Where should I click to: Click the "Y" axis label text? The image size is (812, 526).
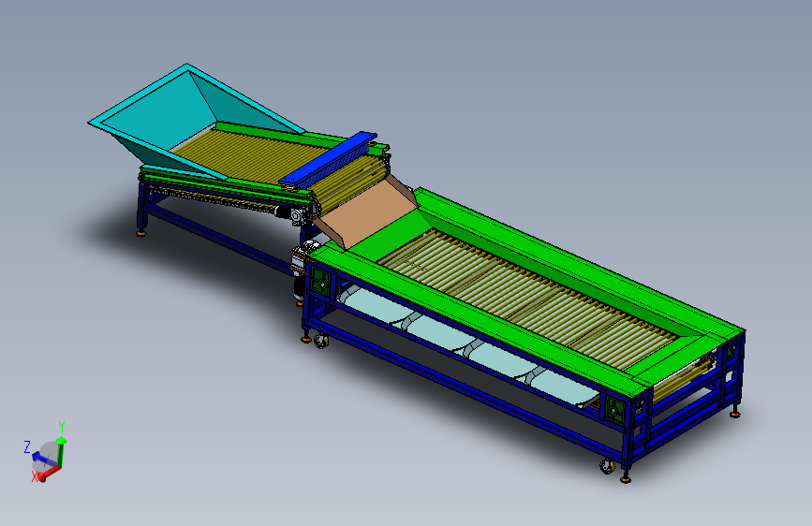(x=62, y=427)
